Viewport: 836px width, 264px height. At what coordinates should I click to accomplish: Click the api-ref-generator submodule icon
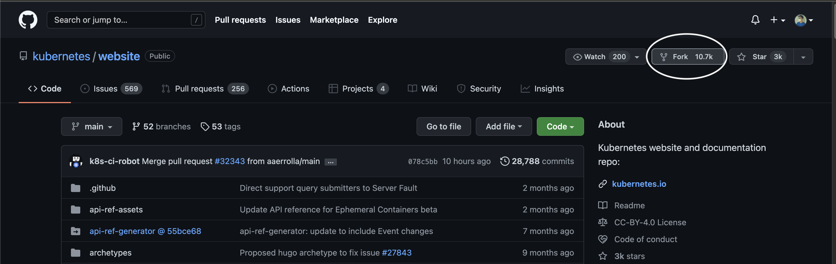(x=76, y=231)
